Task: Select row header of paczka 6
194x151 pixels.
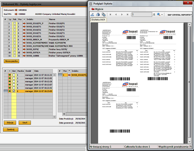Action: [6, 91]
